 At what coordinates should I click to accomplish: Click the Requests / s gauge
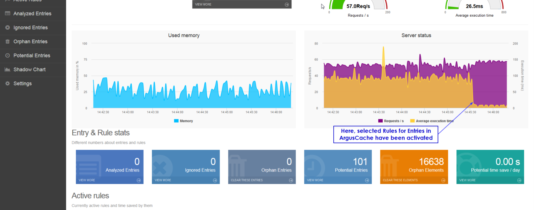click(x=358, y=7)
